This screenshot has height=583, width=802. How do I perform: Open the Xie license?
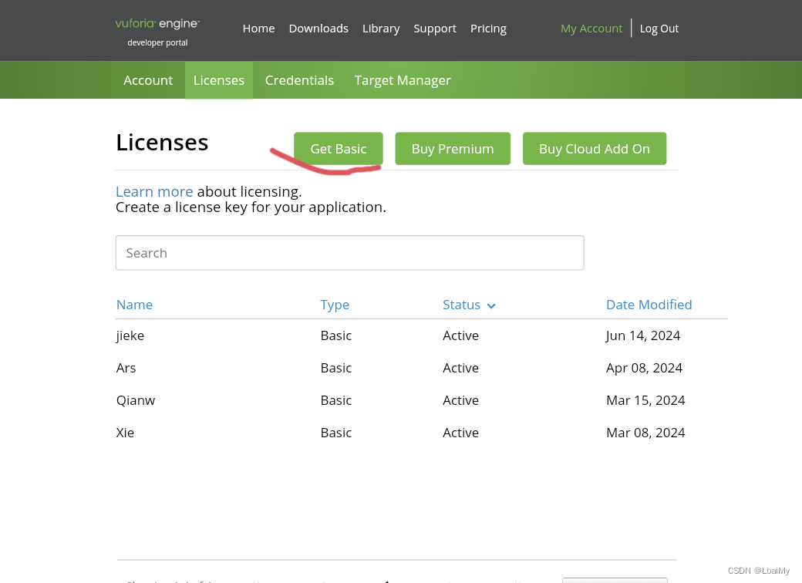point(125,433)
